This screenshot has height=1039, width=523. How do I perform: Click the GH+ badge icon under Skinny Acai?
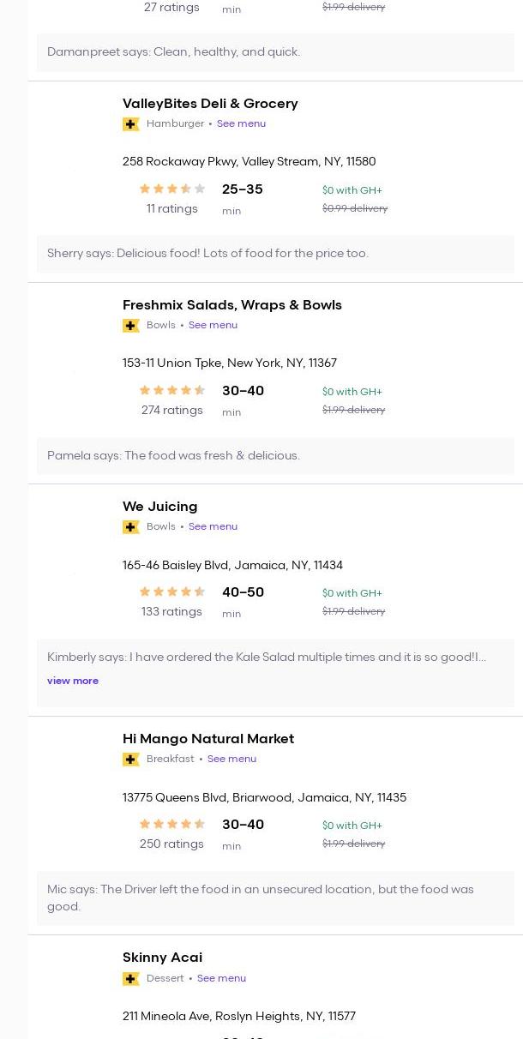pos(130,979)
